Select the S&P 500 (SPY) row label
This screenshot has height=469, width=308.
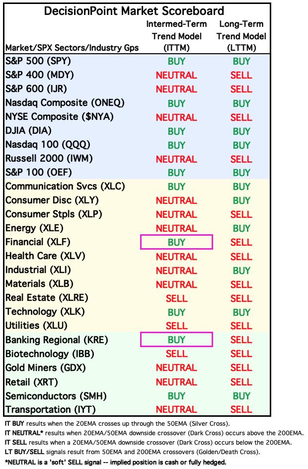tap(38, 61)
